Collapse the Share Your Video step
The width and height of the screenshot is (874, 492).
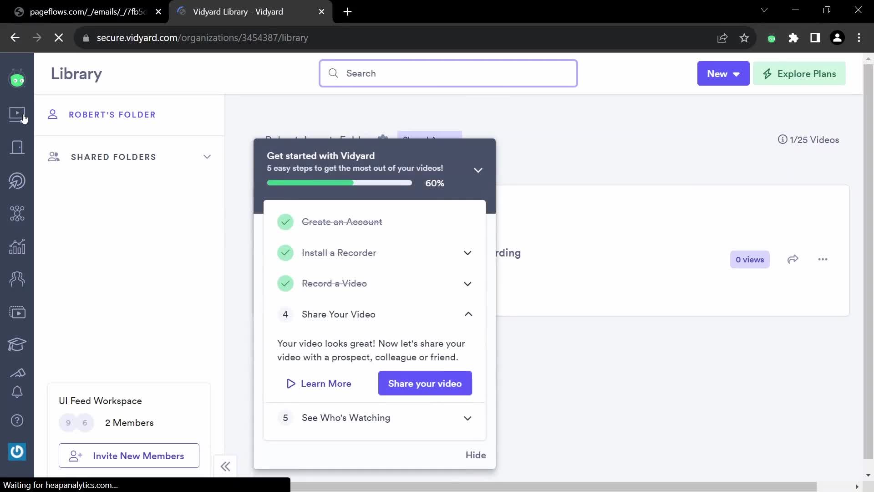tap(468, 314)
